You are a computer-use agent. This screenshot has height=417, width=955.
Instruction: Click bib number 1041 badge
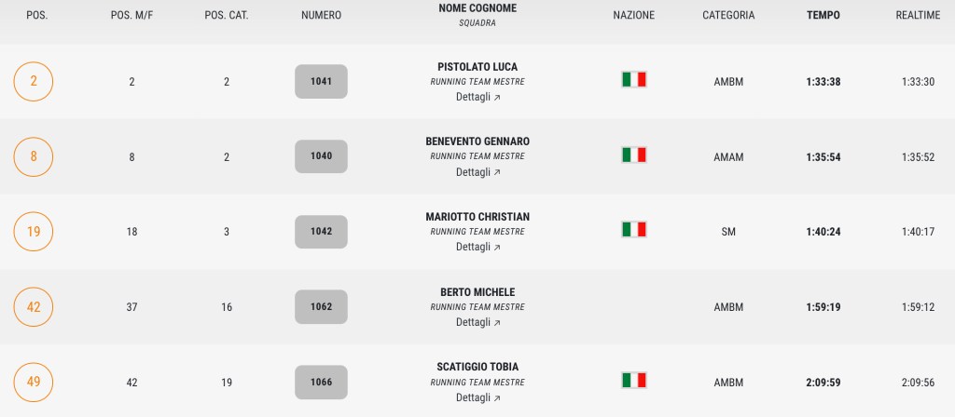(321, 81)
